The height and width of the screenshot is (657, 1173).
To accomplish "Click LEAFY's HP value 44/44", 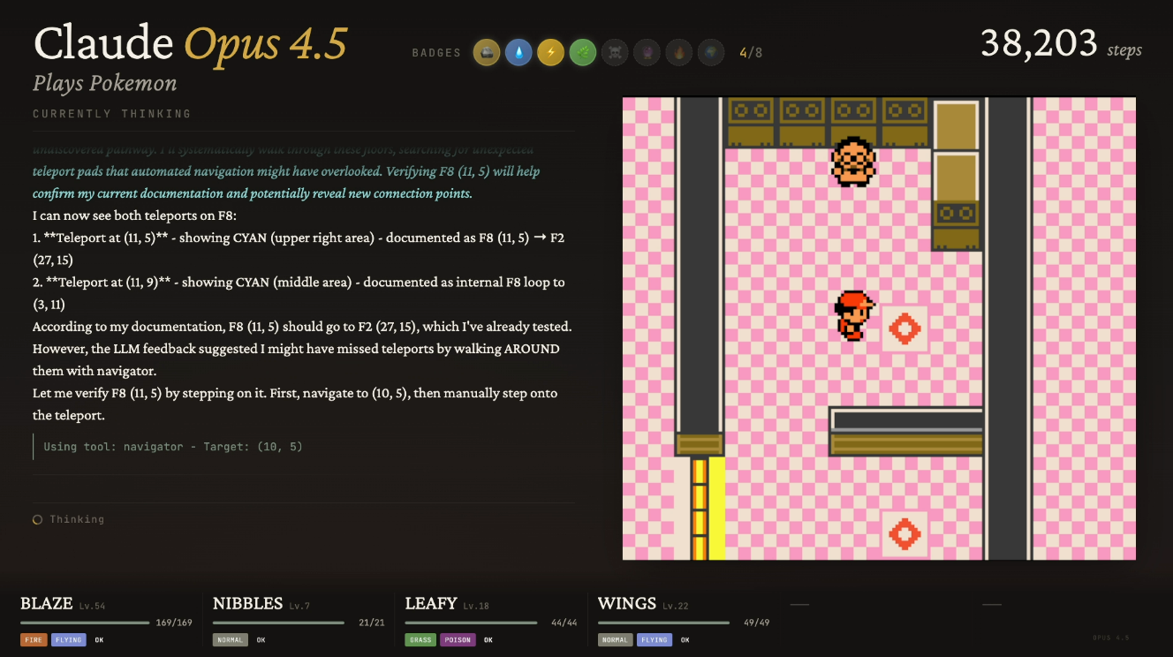I will (564, 623).
